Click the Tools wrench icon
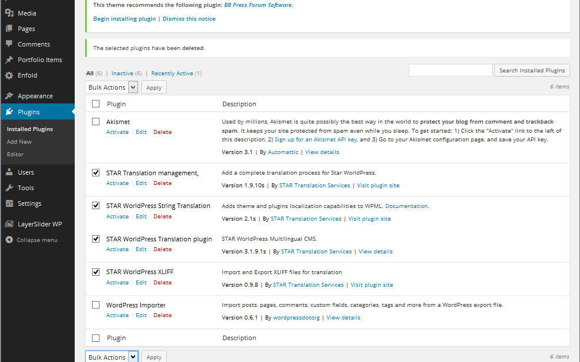Image resolution: width=580 pixels, height=362 pixels. tap(9, 187)
